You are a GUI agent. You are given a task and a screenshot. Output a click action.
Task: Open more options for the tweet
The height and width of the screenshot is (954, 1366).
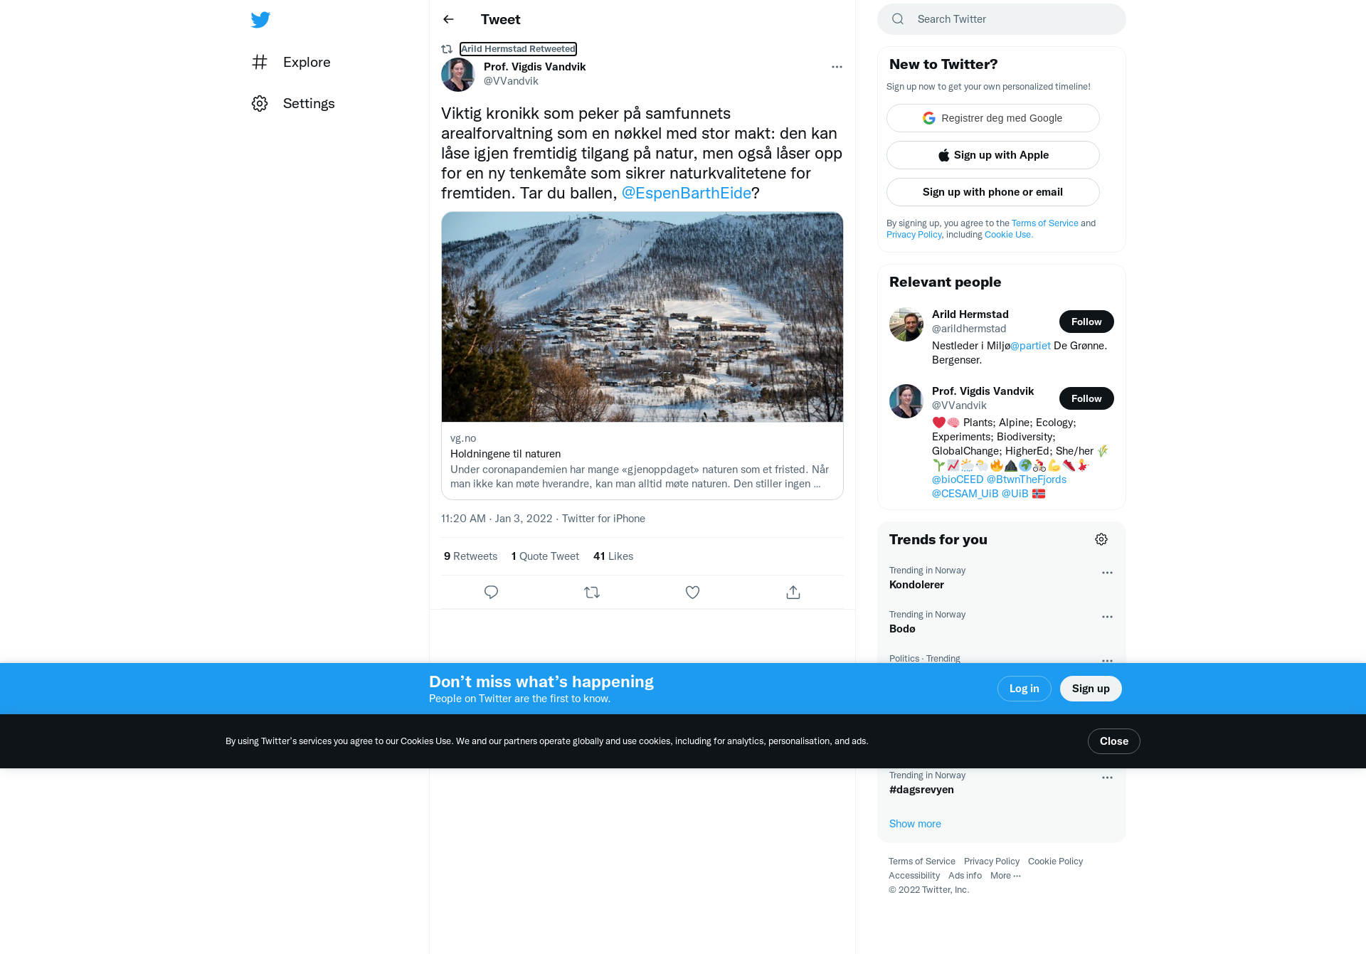[837, 67]
